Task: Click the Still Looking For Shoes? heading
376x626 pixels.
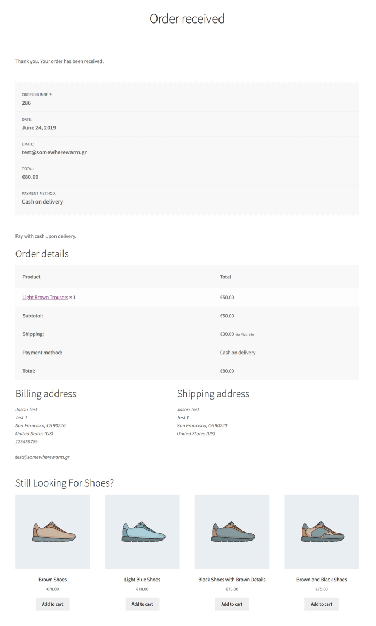Action: [65, 483]
